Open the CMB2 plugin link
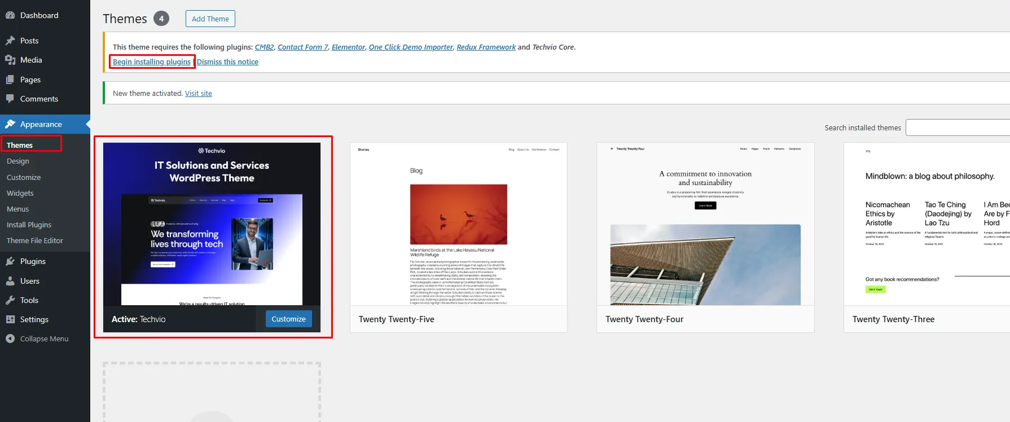Viewport: 1010px width, 422px height. [x=265, y=47]
